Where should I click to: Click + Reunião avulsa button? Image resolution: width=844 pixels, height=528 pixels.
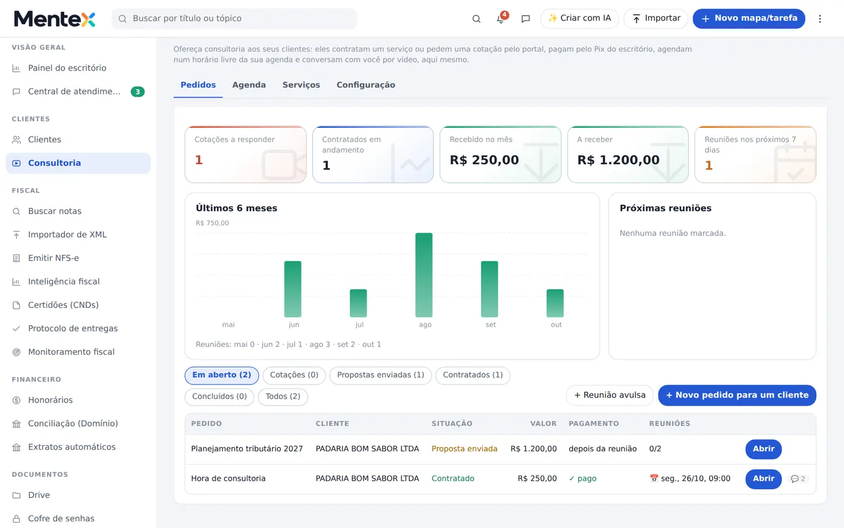pyautogui.click(x=609, y=395)
